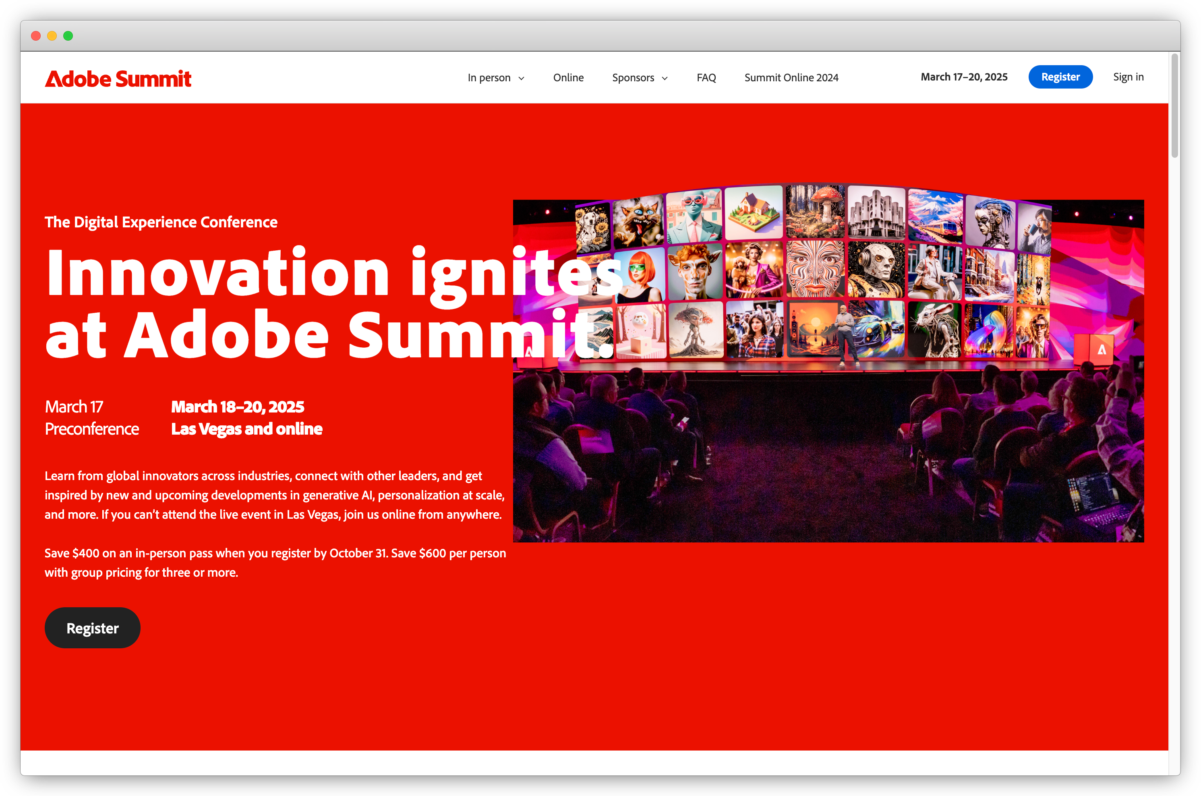Open the In person menu label
1201x796 pixels.
[x=489, y=78]
